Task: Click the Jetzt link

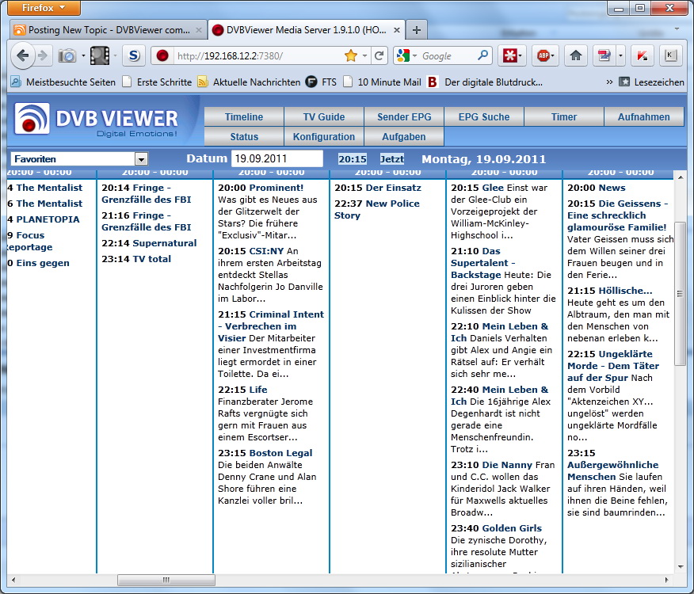Action: (392, 159)
